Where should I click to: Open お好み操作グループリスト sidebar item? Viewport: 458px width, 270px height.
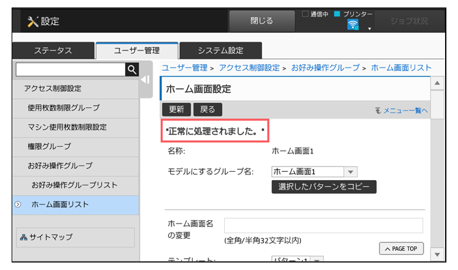[76, 185]
